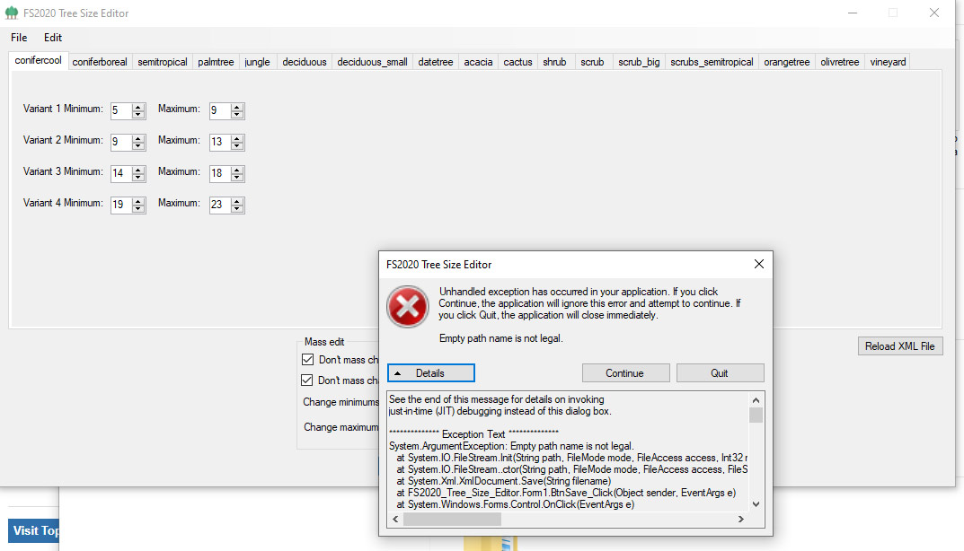The height and width of the screenshot is (551, 964).
Task: Open the File menu
Action: point(18,38)
